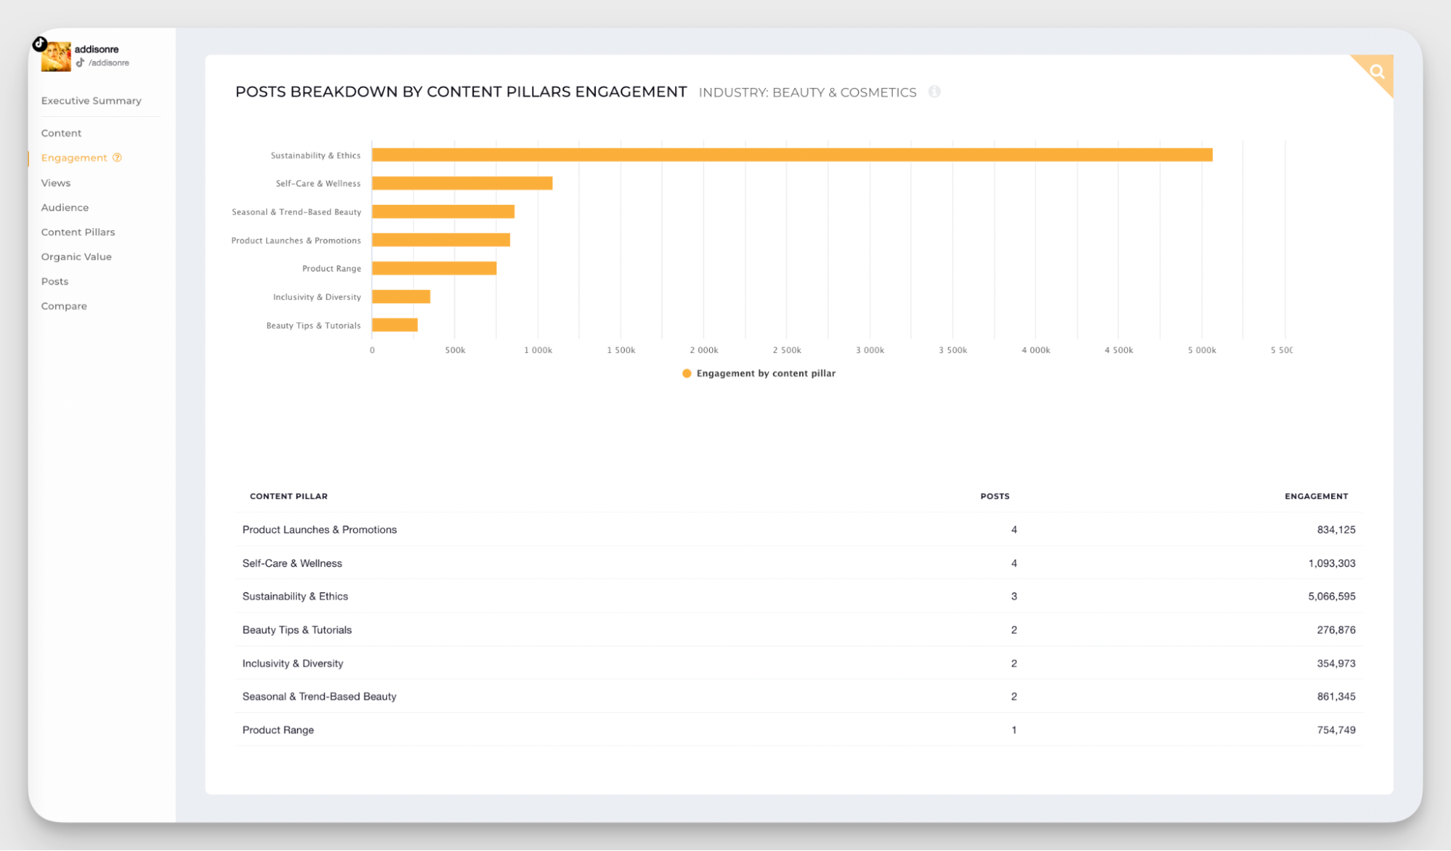Go to the Posts section

(x=54, y=281)
